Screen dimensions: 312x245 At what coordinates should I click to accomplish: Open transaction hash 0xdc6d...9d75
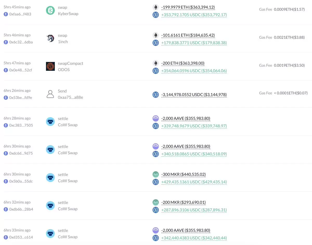(21, 153)
